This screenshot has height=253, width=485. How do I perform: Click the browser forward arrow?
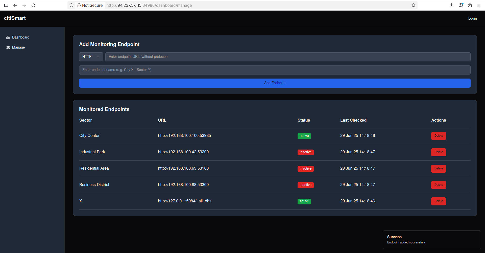pyautogui.click(x=24, y=5)
